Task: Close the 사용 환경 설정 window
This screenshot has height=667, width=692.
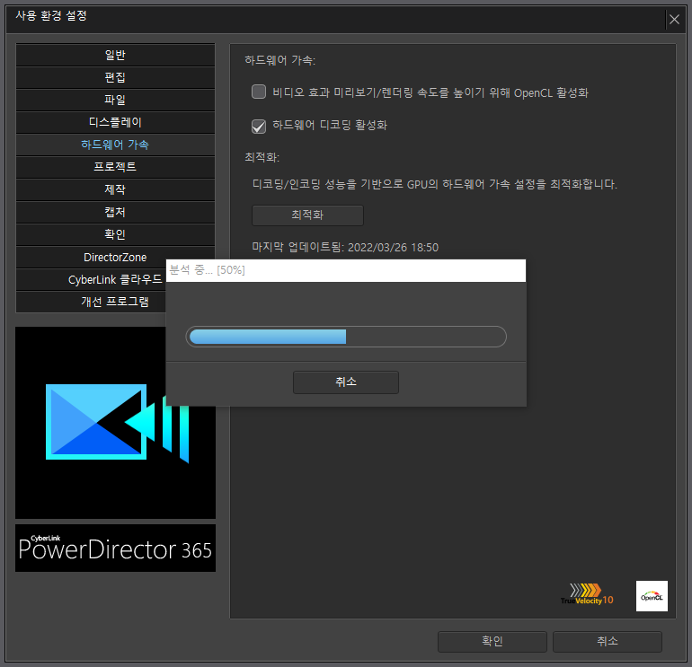Action: [674, 20]
